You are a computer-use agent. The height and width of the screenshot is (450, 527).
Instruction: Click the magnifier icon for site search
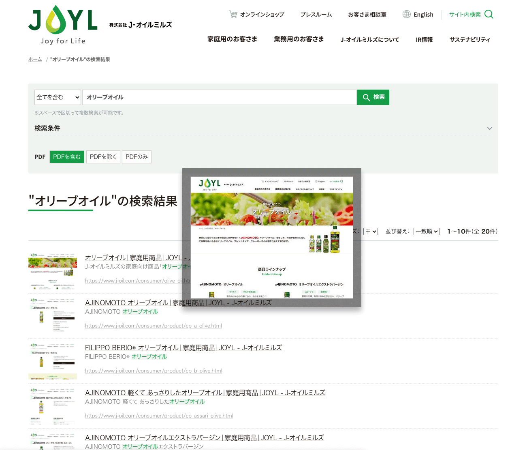[489, 14]
